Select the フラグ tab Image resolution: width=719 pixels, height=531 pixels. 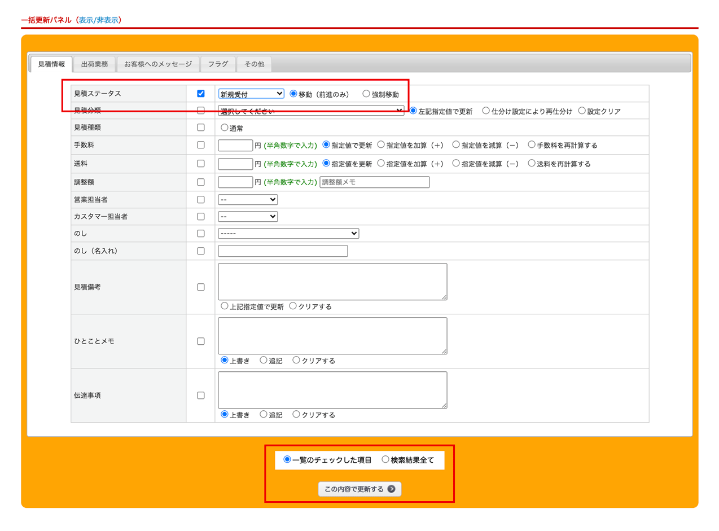(218, 64)
